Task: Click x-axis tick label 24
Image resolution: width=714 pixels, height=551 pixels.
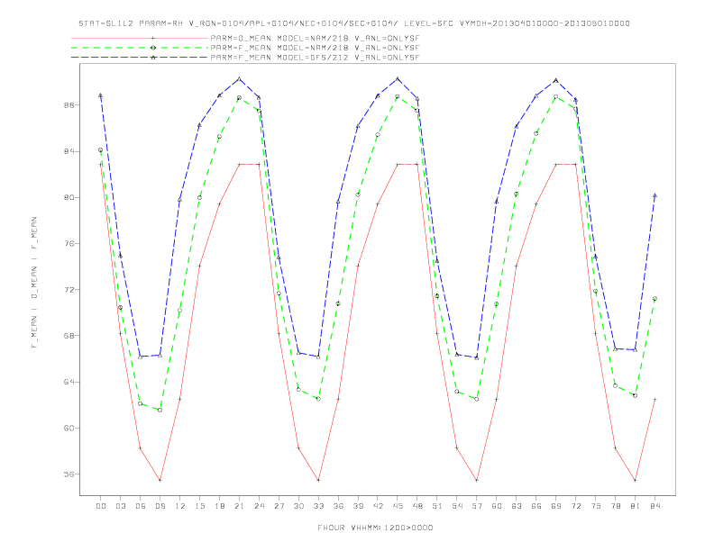Action: [259, 506]
